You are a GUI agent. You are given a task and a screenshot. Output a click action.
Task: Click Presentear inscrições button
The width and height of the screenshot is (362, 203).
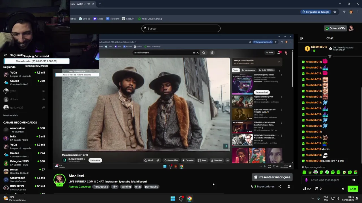point(272,177)
